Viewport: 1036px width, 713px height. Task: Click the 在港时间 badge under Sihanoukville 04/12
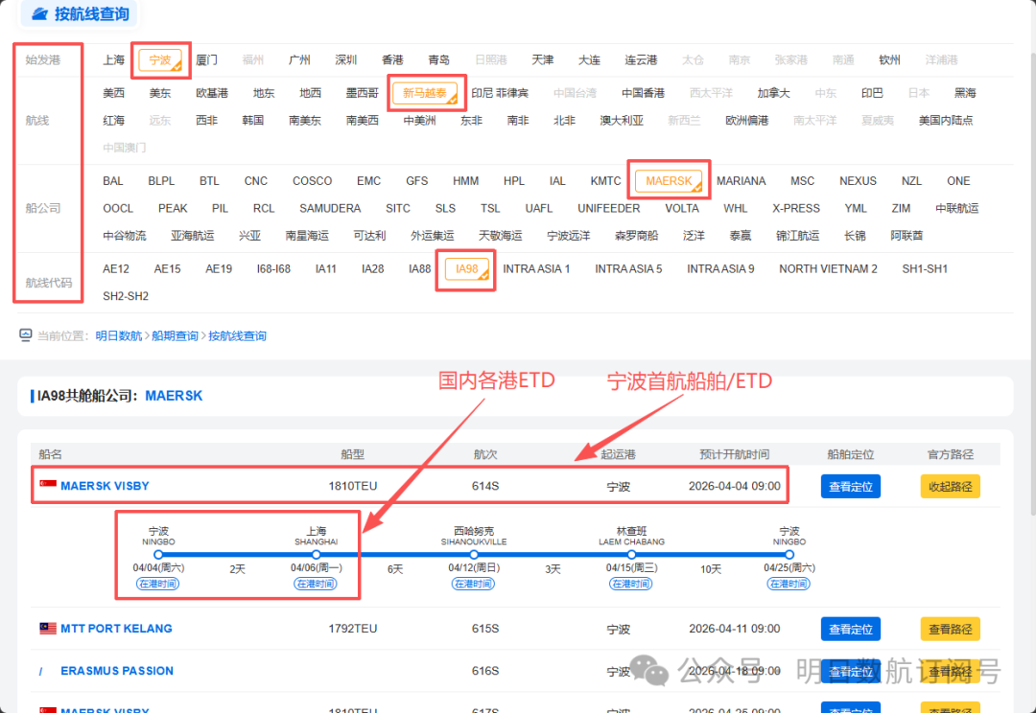tap(474, 584)
